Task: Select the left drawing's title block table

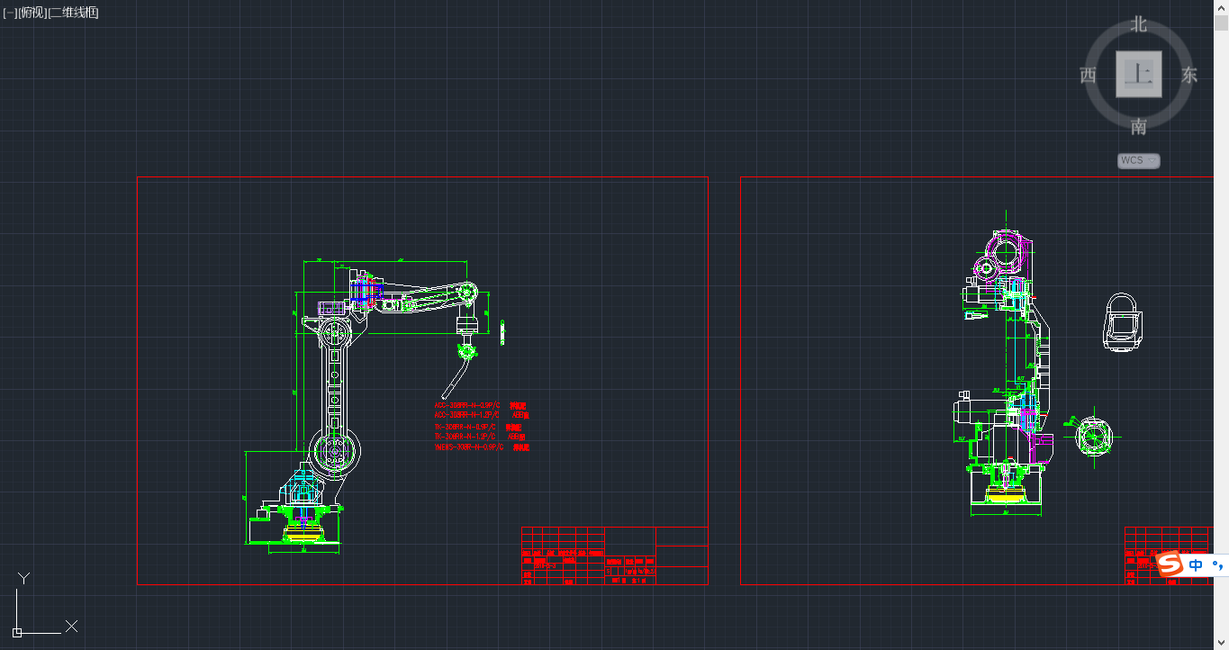Action: pos(615,555)
